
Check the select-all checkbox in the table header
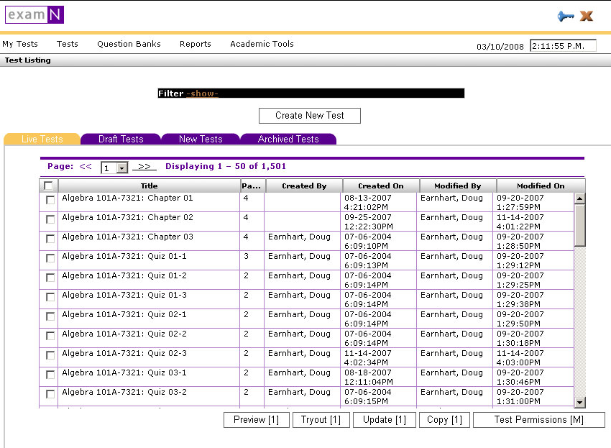pos(48,185)
